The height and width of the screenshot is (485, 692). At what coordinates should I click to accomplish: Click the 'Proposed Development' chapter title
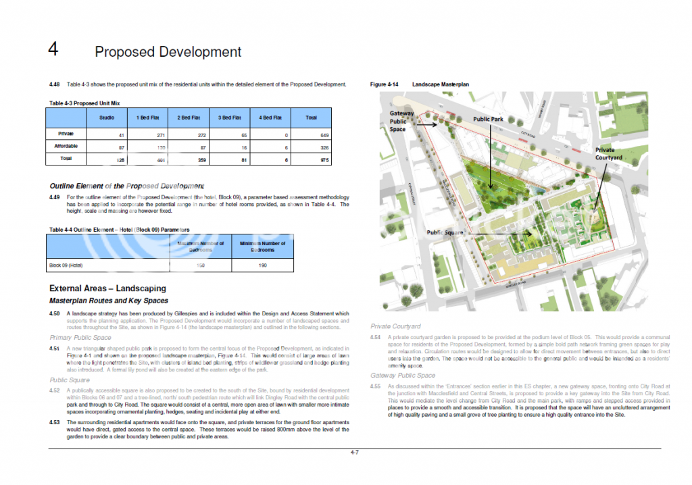pos(168,52)
